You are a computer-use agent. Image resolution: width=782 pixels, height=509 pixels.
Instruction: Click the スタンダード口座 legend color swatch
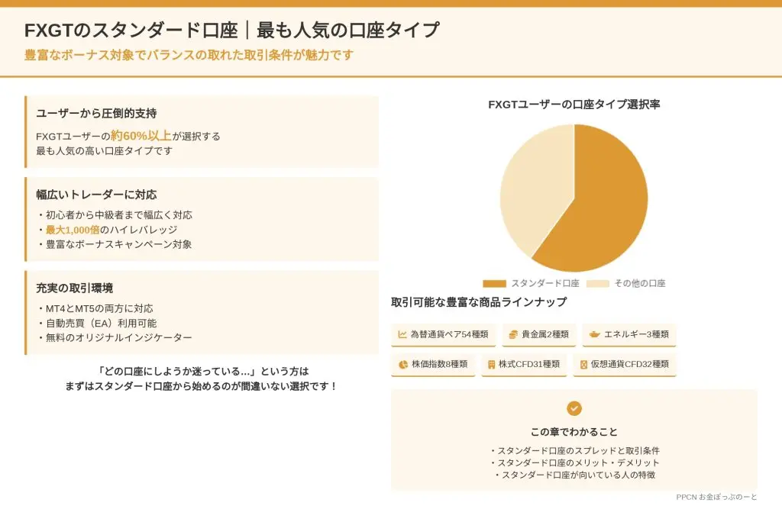point(494,283)
